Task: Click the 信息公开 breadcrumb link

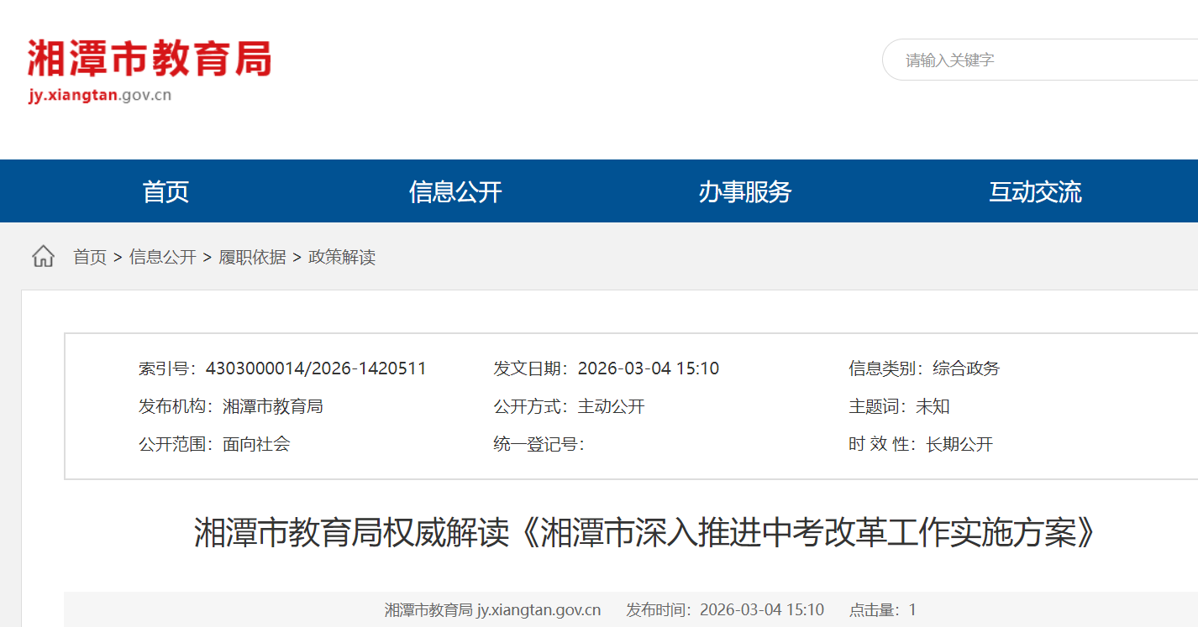Action: (x=163, y=258)
